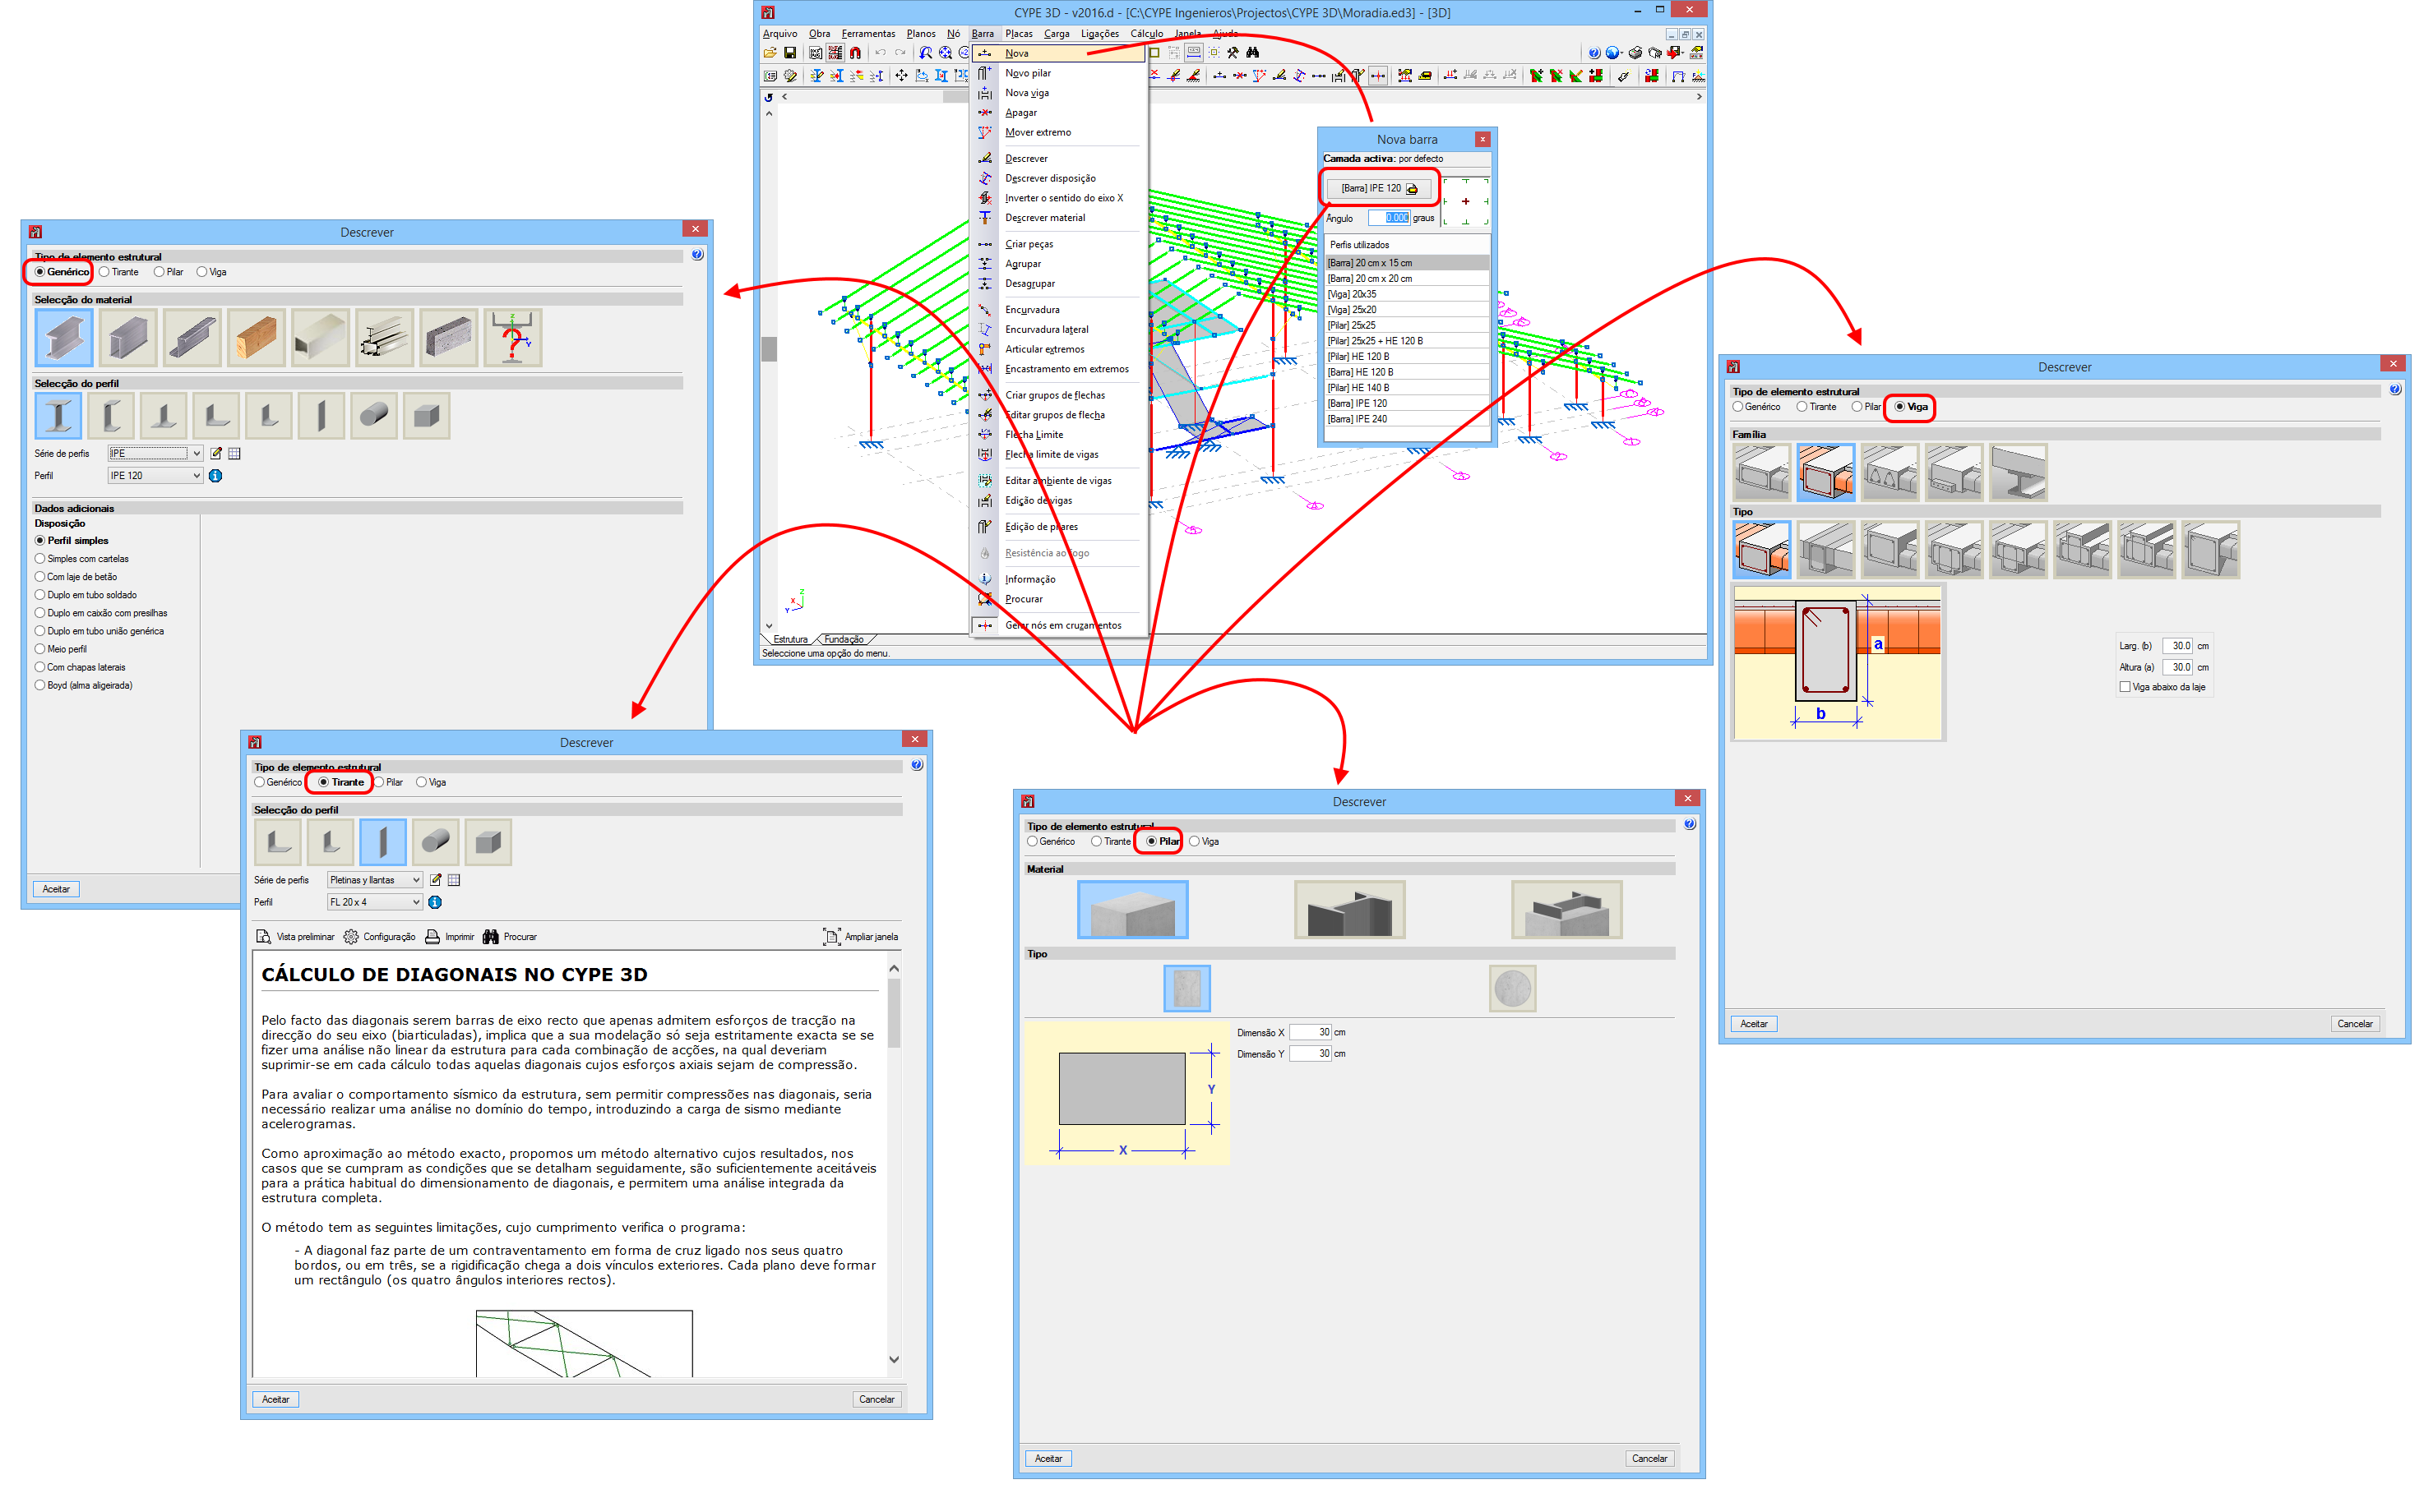The height and width of the screenshot is (1512, 2433).
Task: Select the concrete column material thumbnail
Action: click(1132, 910)
